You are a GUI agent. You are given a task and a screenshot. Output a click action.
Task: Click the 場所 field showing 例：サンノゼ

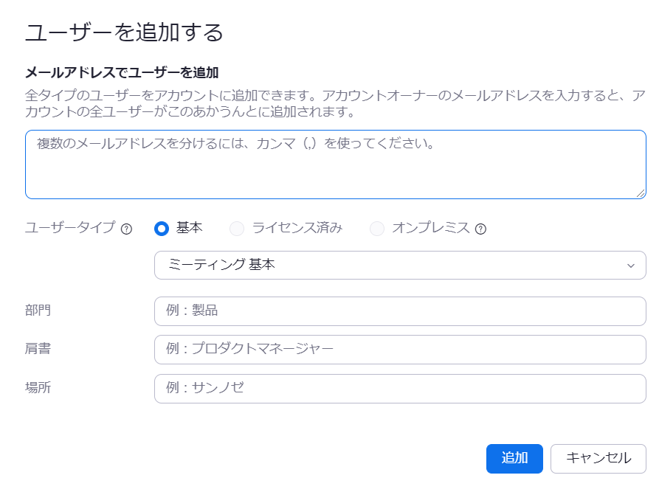[400, 389]
